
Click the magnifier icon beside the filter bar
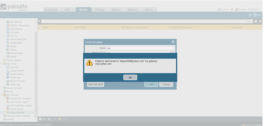[39, 21]
